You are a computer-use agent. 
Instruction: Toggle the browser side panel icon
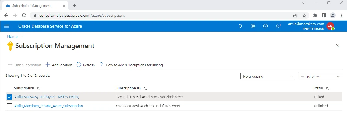coord(324,15)
